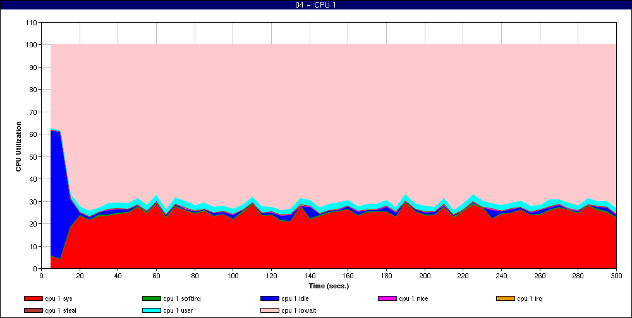Viewport: 632px width, 318px height.
Task: Click the y-axis value 110
Action: [32, 23]
